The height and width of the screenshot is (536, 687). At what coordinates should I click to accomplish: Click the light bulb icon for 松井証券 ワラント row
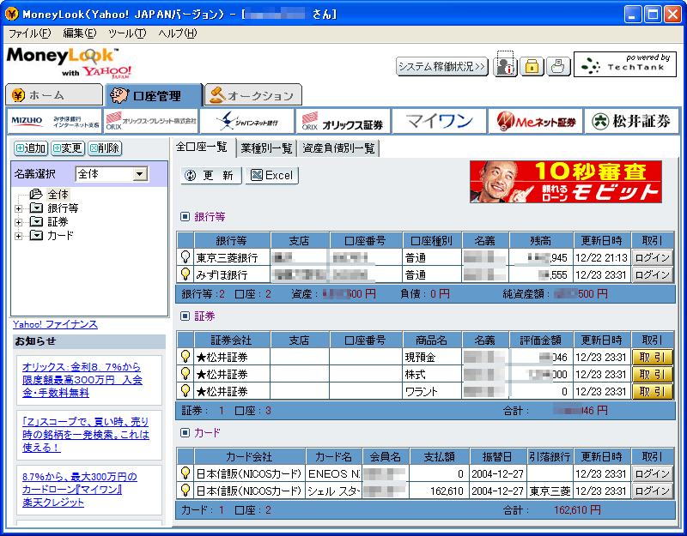pyautogui.click(x=185, y=391)
